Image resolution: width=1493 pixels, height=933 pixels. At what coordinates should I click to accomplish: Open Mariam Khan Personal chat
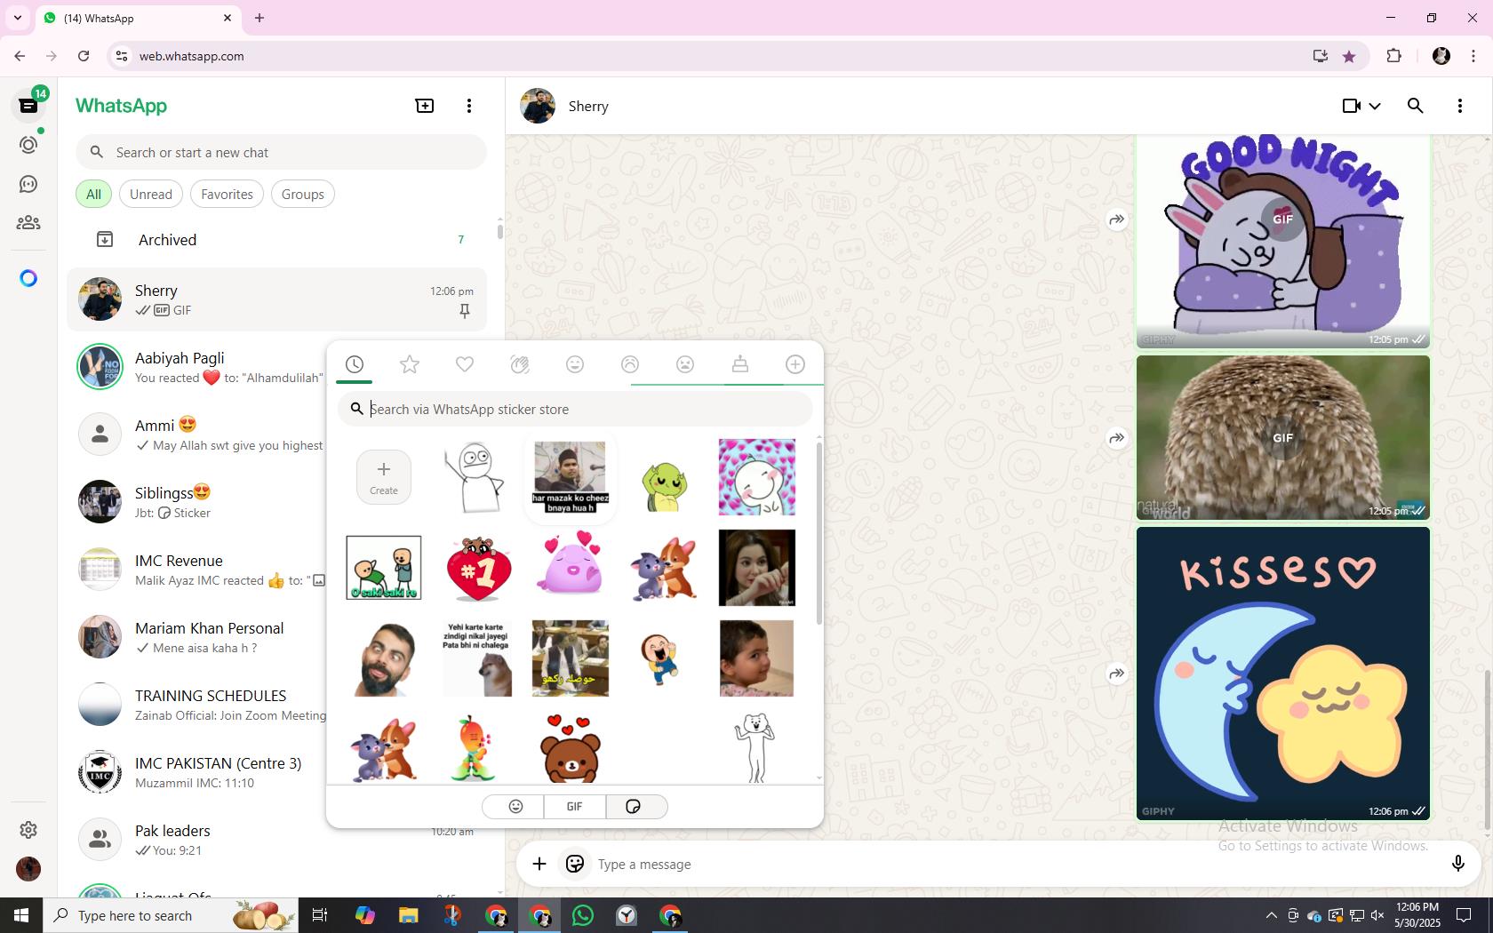point(197,637)
